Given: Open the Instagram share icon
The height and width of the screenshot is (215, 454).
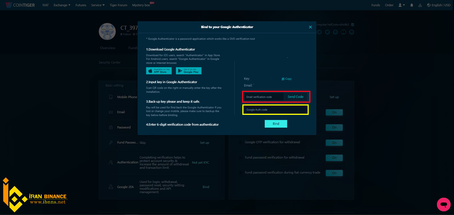Looking at the screenshot, I should pos(352,32).
